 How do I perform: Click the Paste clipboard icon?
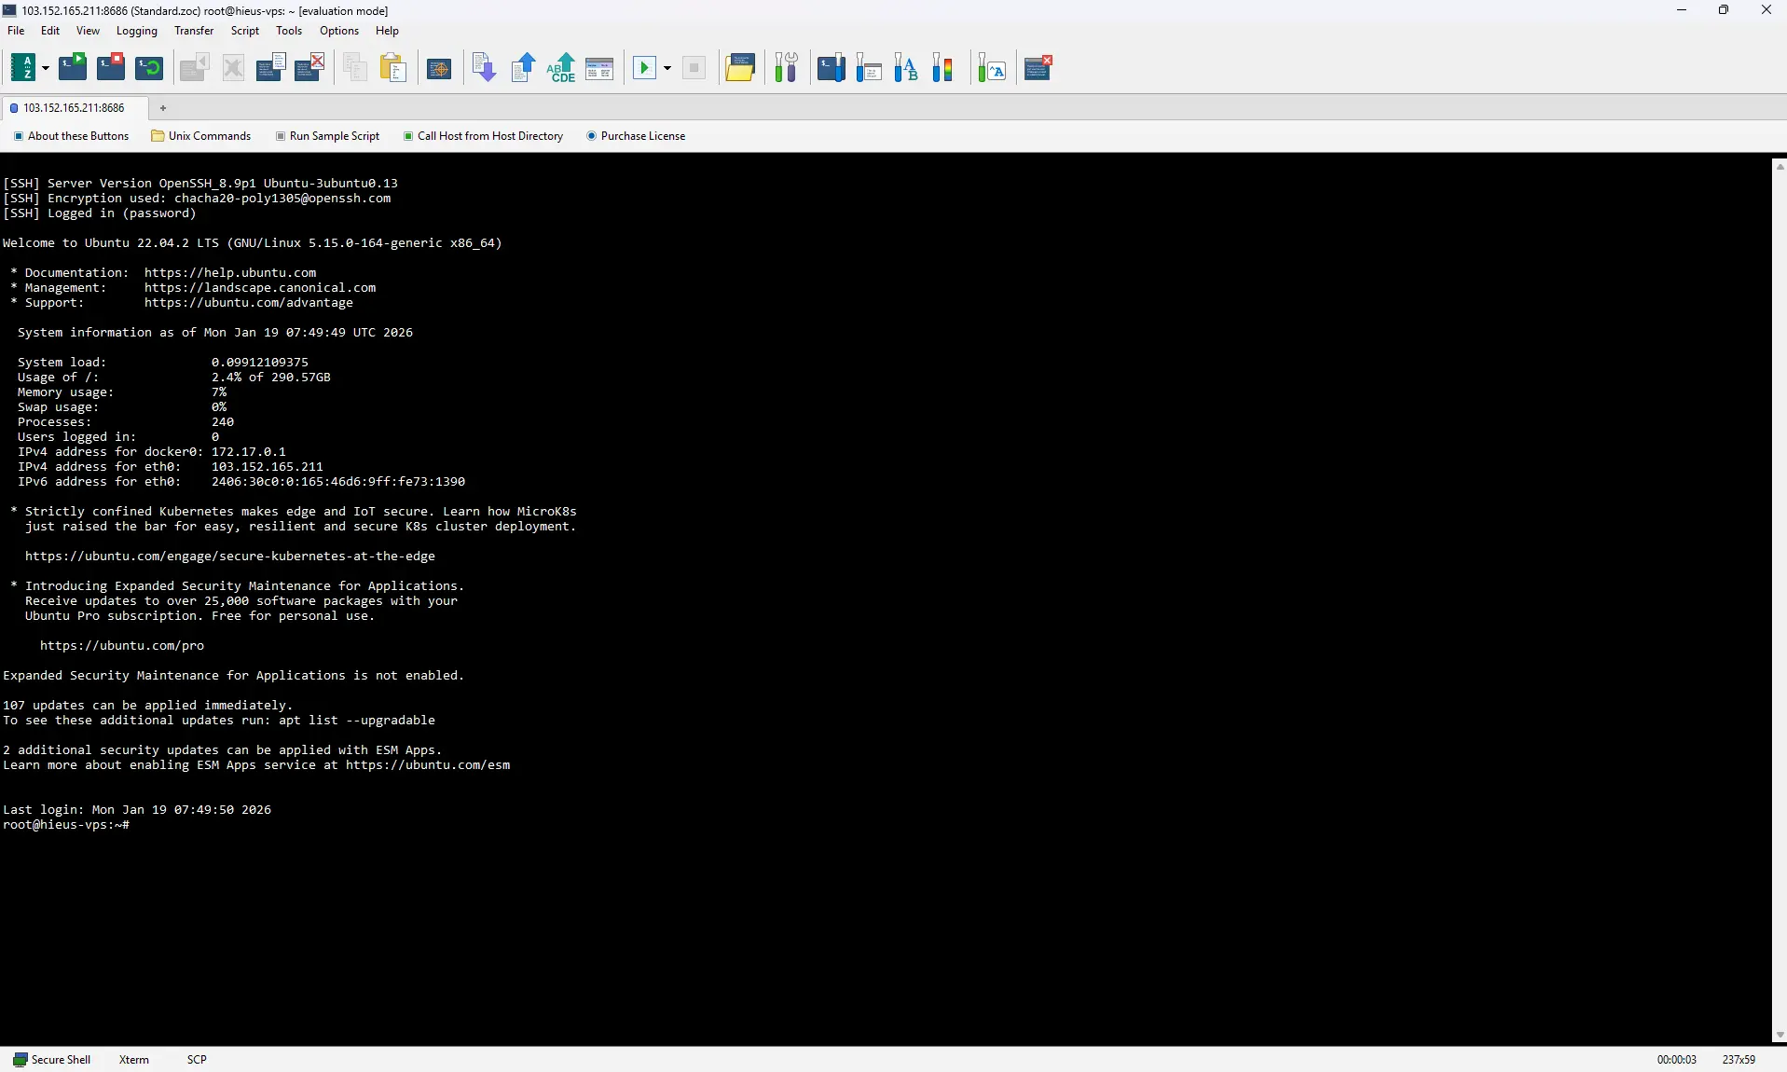pyautogui.click(x=393, y=68)
